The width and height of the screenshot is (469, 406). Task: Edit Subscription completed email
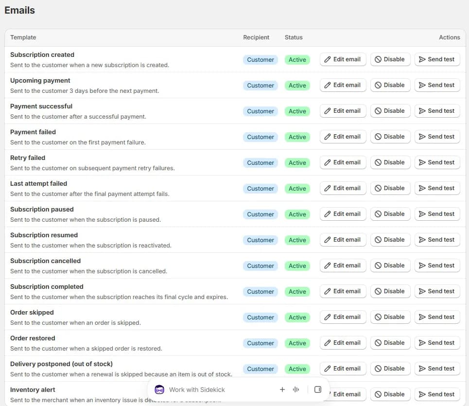(343, 291)
